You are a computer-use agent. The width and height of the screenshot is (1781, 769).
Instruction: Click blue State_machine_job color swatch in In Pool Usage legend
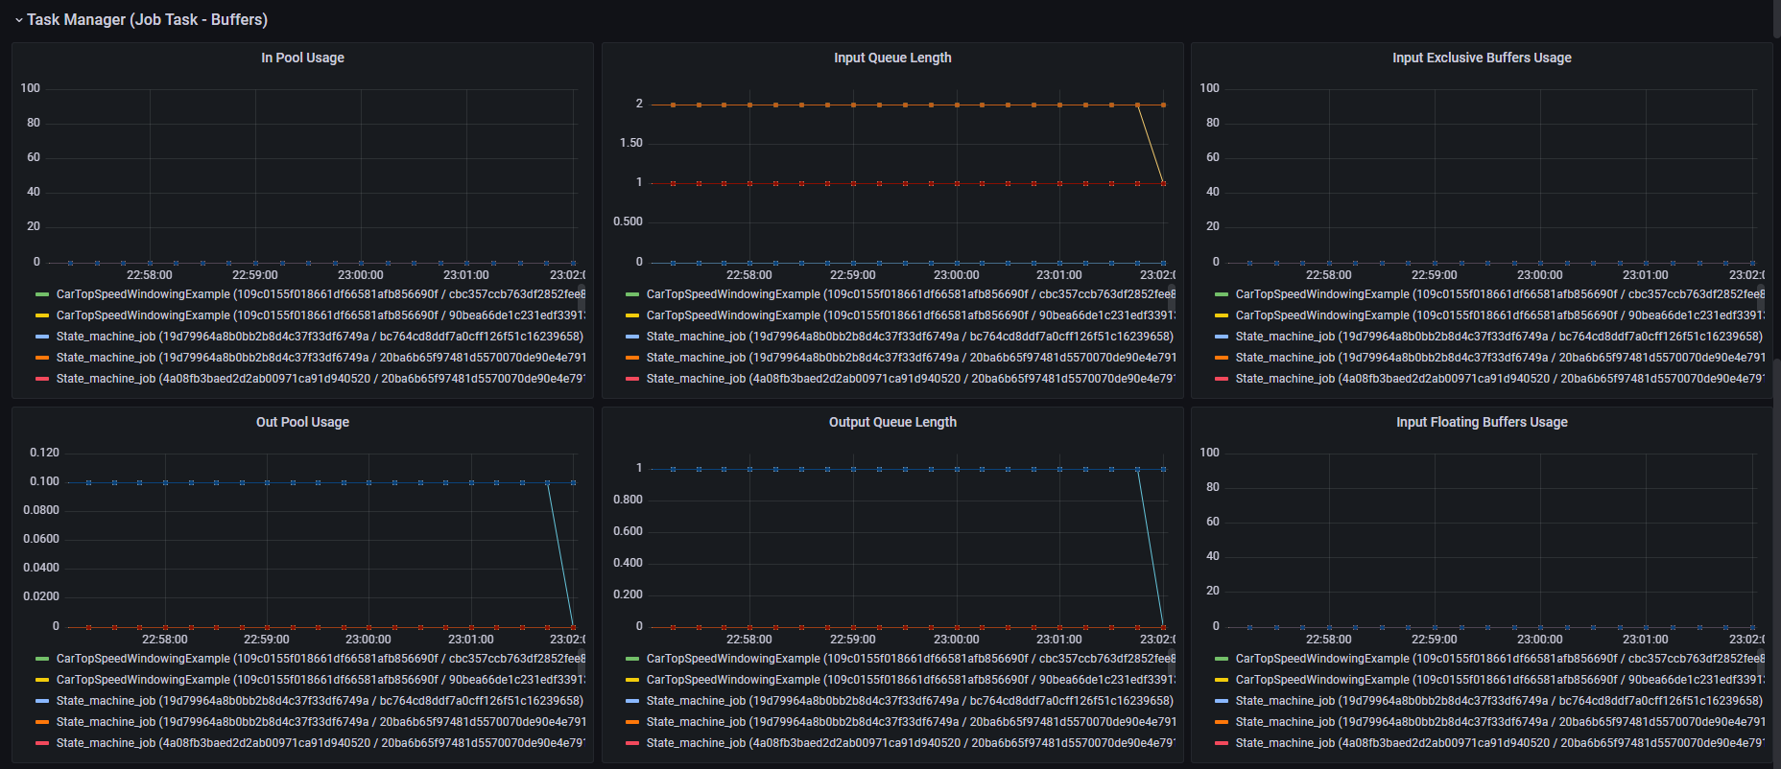[x=42, y=337]
